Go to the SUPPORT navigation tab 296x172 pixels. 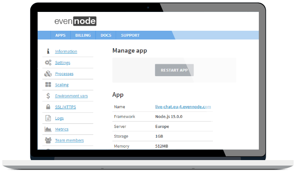(x=130, y=35)
